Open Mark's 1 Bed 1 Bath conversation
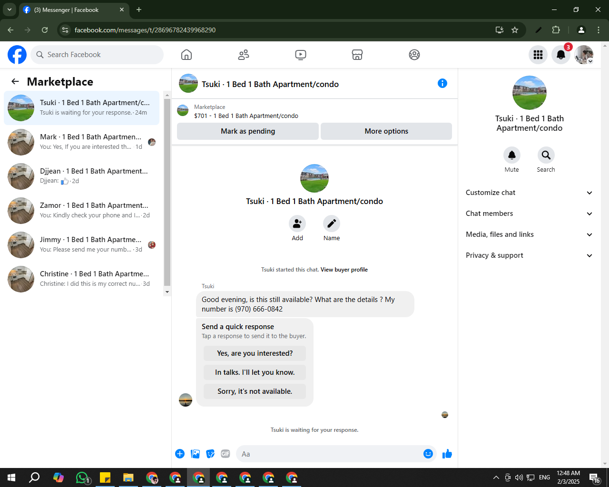The image size is (609, 487). coord(82,142)
